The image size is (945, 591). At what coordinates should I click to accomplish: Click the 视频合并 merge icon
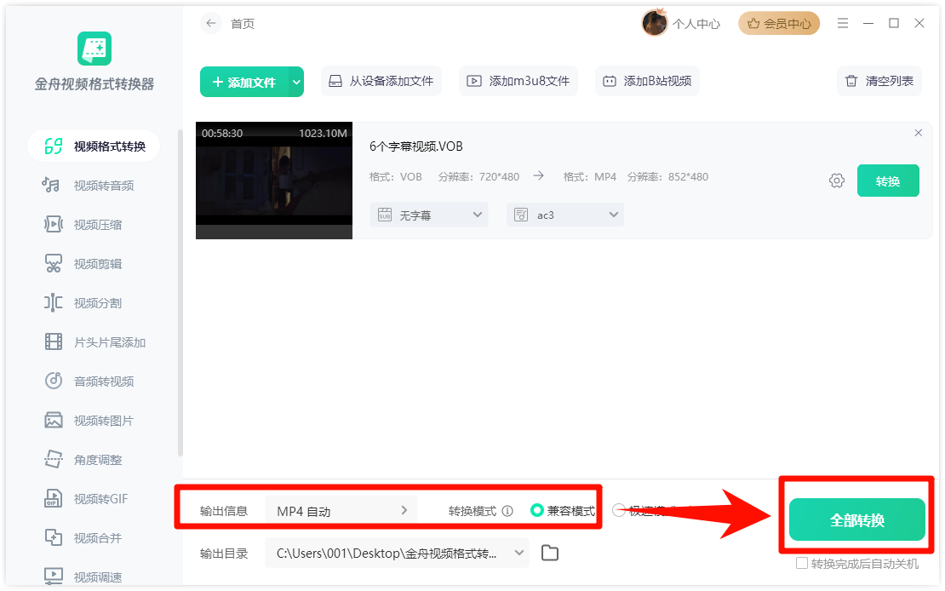[x=54, y=537]
